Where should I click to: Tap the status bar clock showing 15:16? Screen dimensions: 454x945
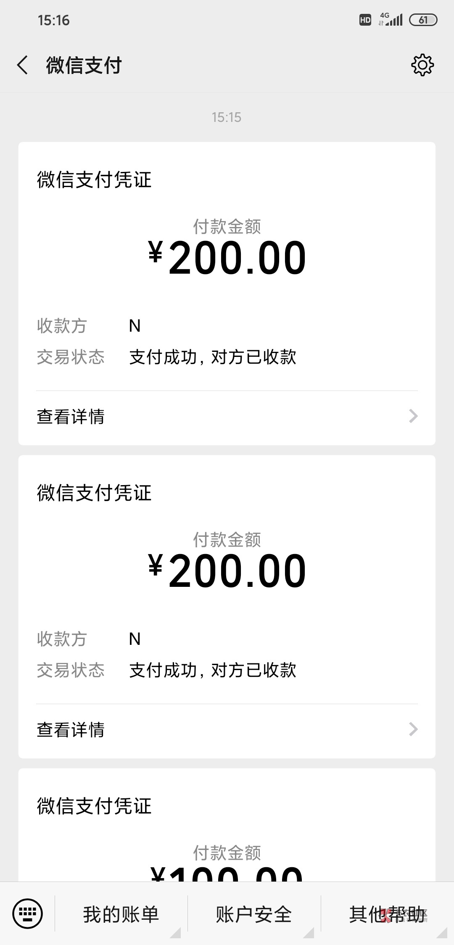pos(53,20)
